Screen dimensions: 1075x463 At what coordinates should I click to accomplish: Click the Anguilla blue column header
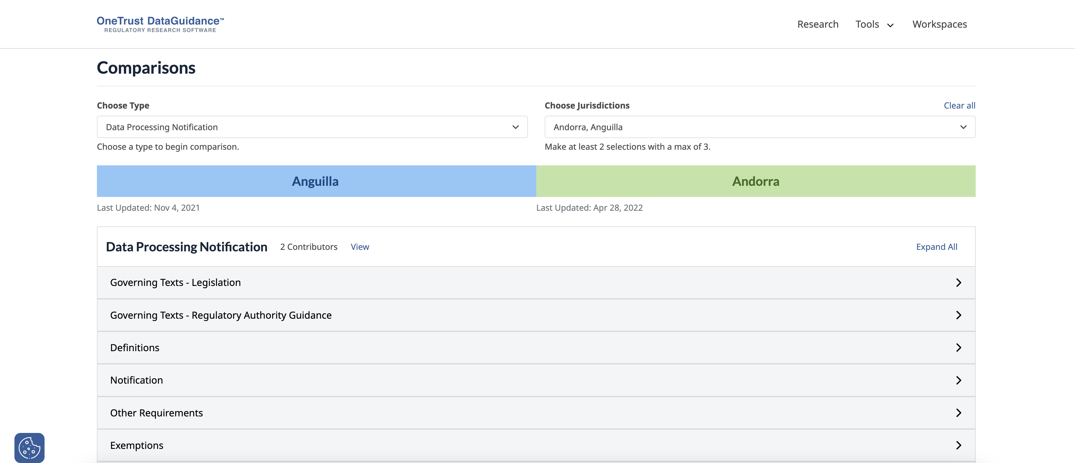[316, 181]
